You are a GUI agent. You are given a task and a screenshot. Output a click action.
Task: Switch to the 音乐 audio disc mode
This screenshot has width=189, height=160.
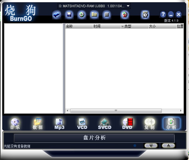[x=15, y=124]
